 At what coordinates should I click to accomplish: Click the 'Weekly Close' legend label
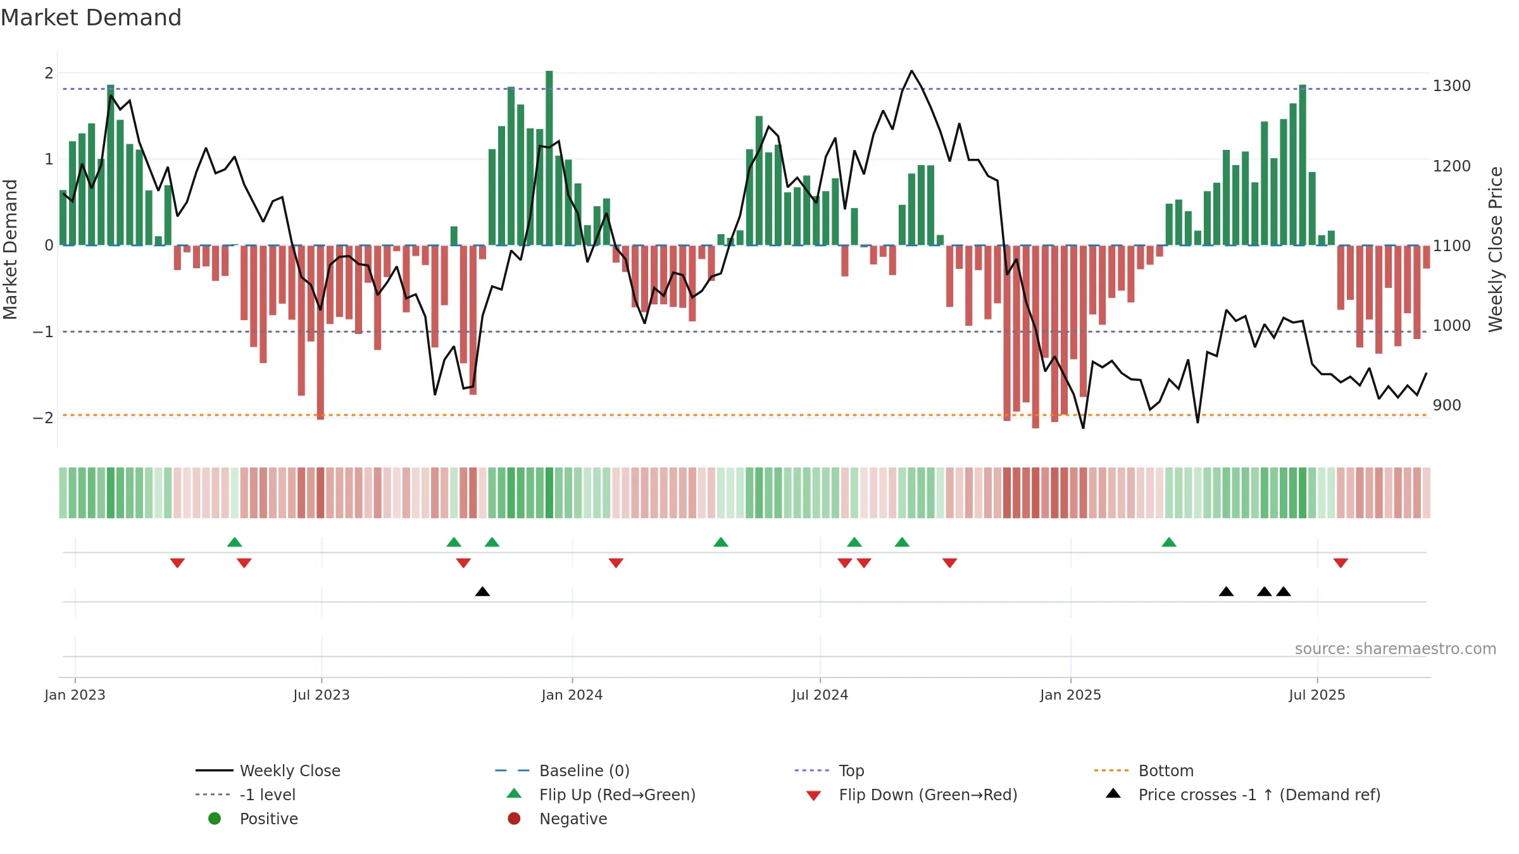point(290,770)
